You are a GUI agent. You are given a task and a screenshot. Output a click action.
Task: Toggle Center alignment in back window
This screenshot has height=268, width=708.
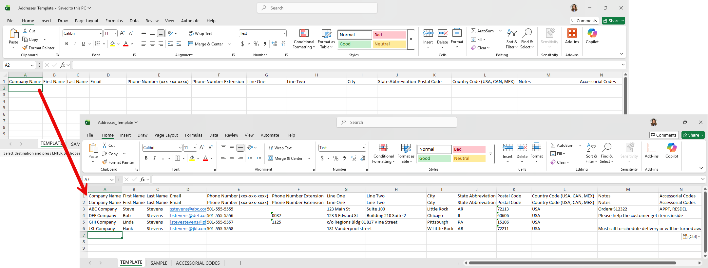(152, 44)
